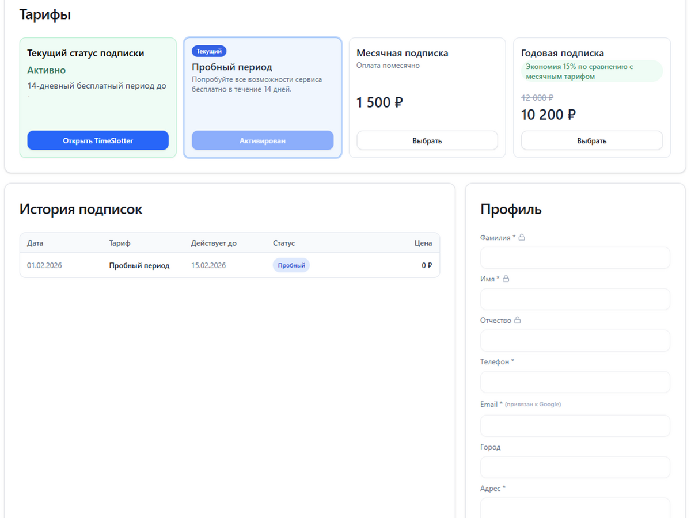Screen dimensions: 691x518
Task: Click into the Имя text field
Action: 575,299
